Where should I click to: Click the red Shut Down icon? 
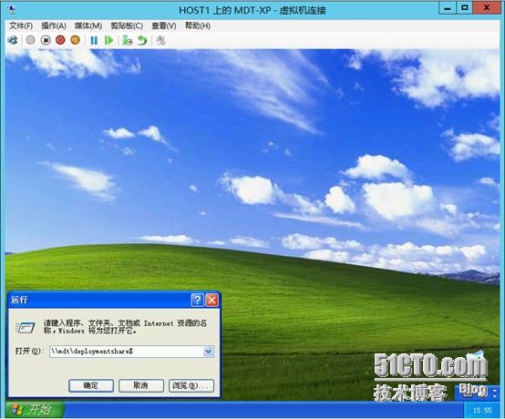click(x=60, y=40)
